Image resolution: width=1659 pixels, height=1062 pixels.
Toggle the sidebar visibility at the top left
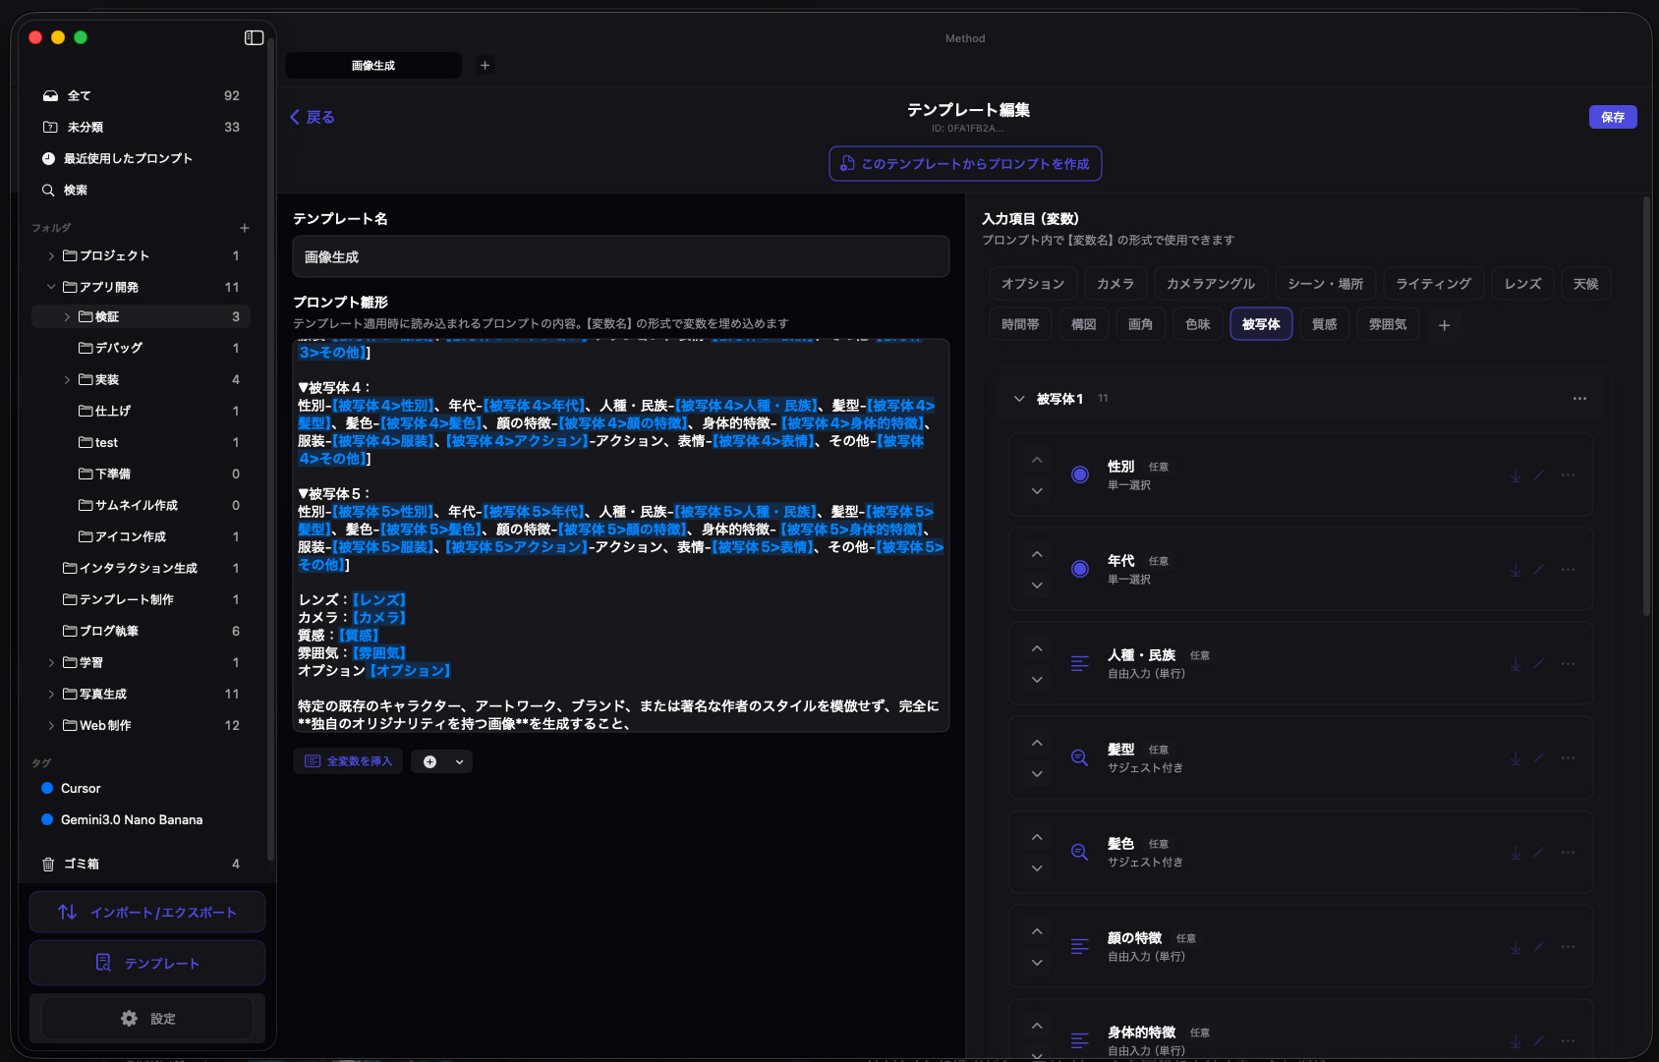tap(255, 37)
